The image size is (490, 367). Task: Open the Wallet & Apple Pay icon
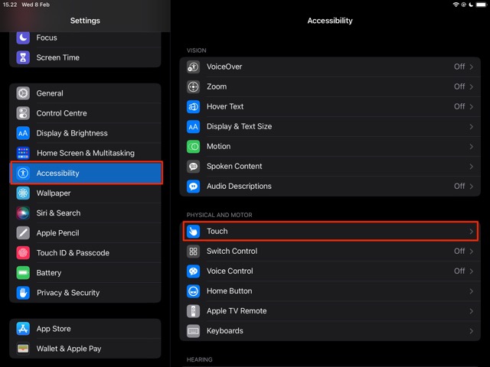(23, 349)
